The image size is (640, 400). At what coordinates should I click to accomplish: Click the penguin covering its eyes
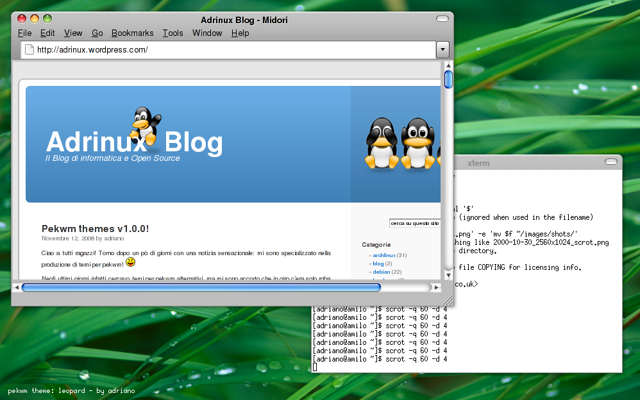[382, 143]
